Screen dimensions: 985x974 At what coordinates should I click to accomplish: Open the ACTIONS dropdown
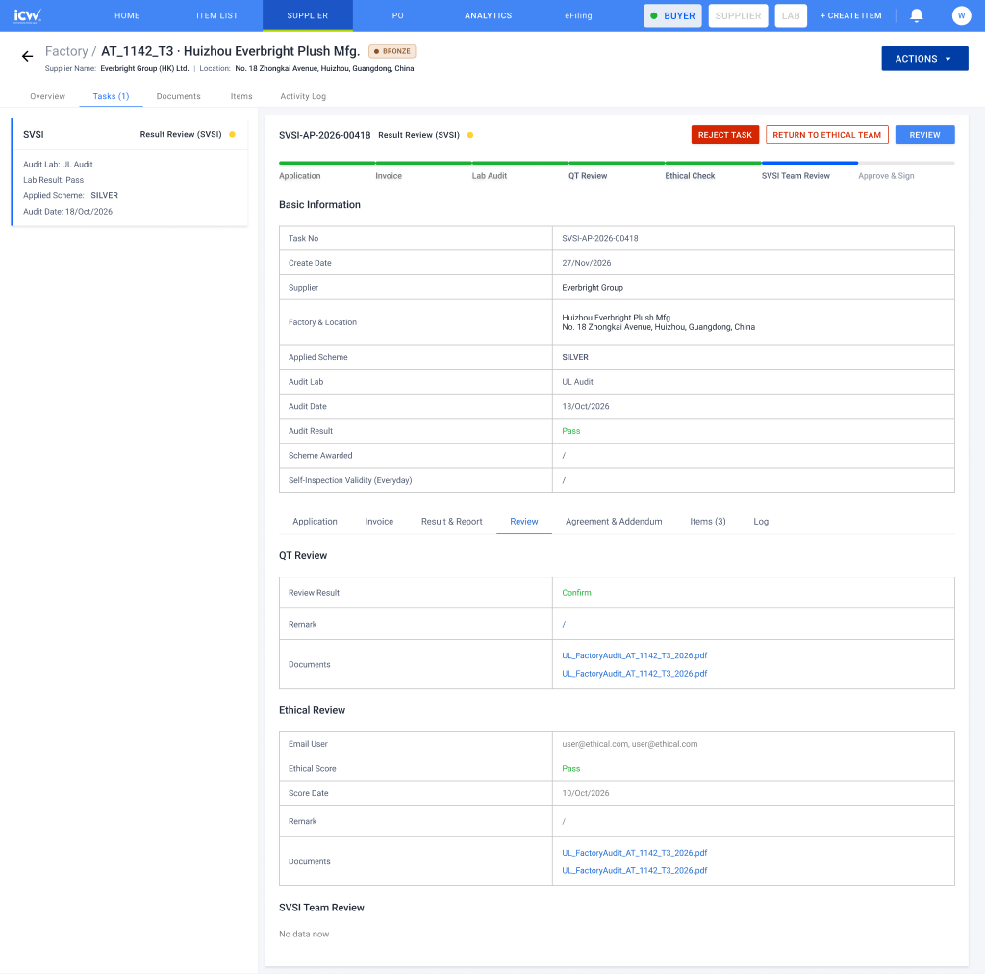coord(924,59)
